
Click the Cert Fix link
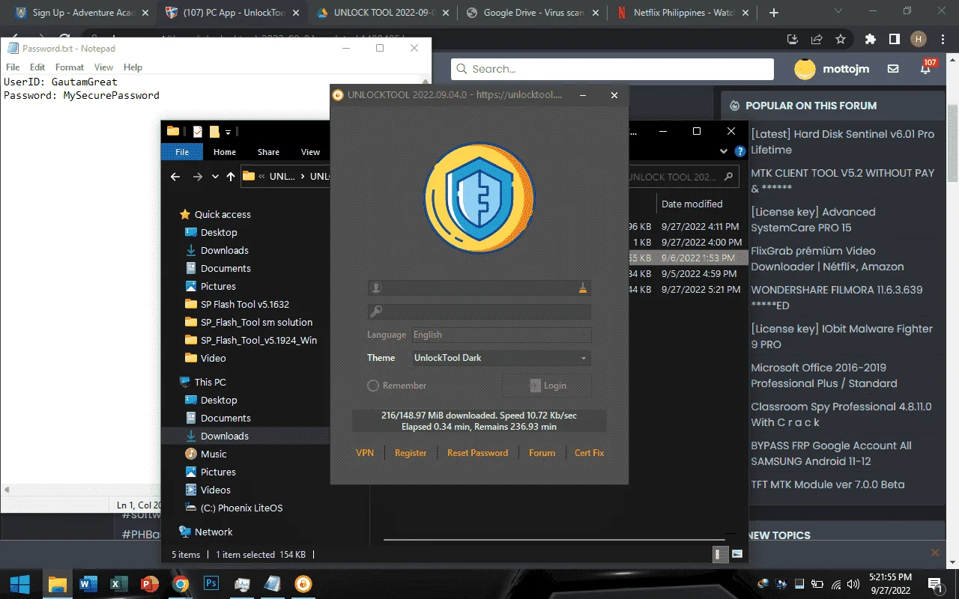[589, 453]
